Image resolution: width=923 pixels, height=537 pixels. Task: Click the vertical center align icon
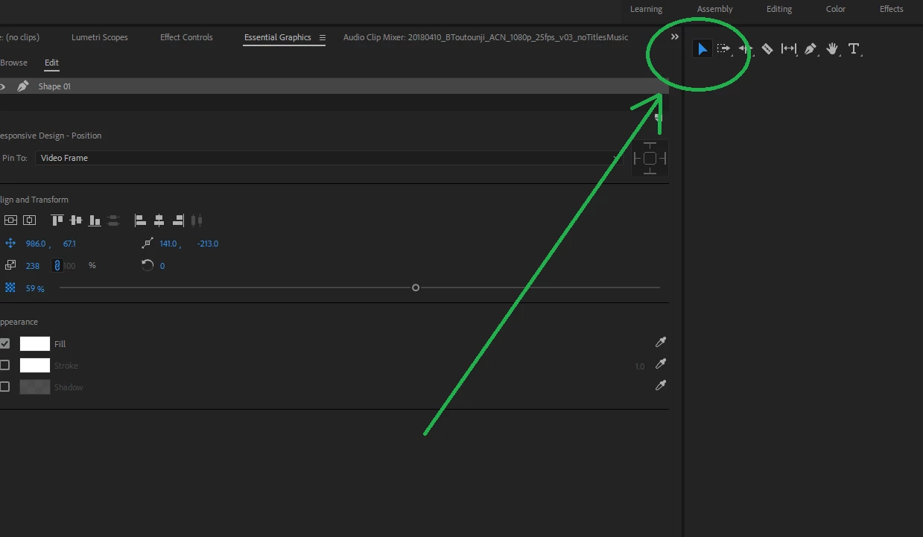pos(10,220)
